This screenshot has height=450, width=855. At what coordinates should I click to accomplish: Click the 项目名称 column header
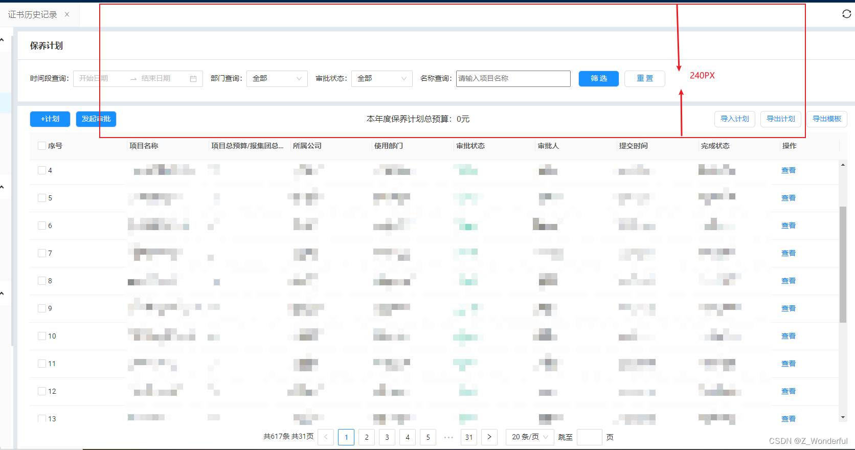(144, 146)
